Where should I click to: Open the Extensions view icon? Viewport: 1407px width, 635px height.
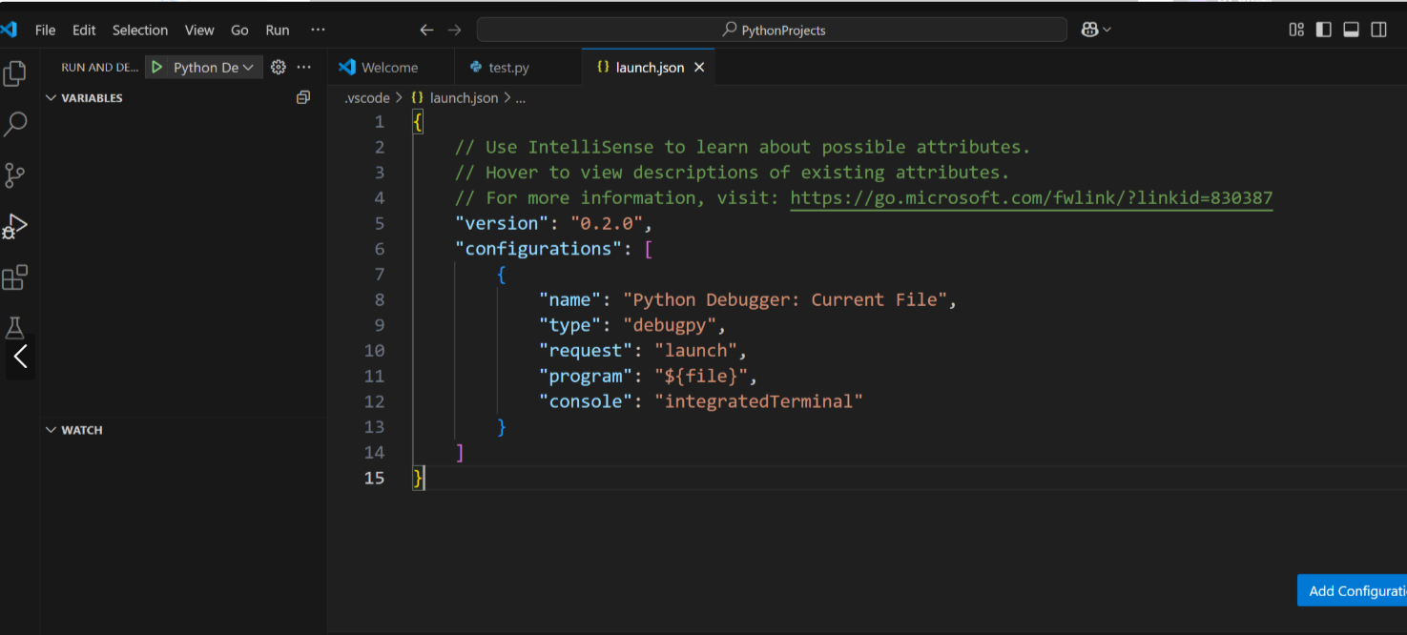click(14, 278)
